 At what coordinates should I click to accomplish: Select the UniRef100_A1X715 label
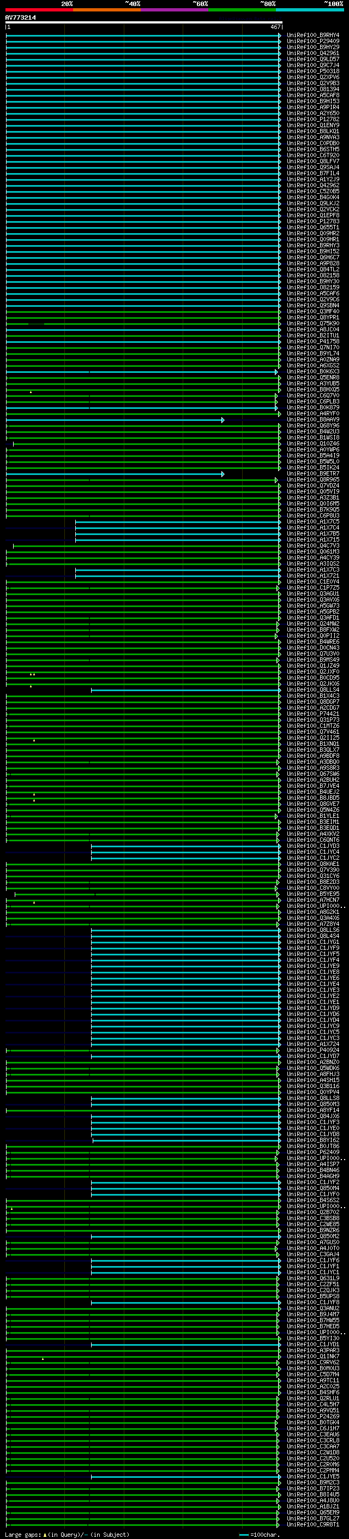tap(312, 539)
